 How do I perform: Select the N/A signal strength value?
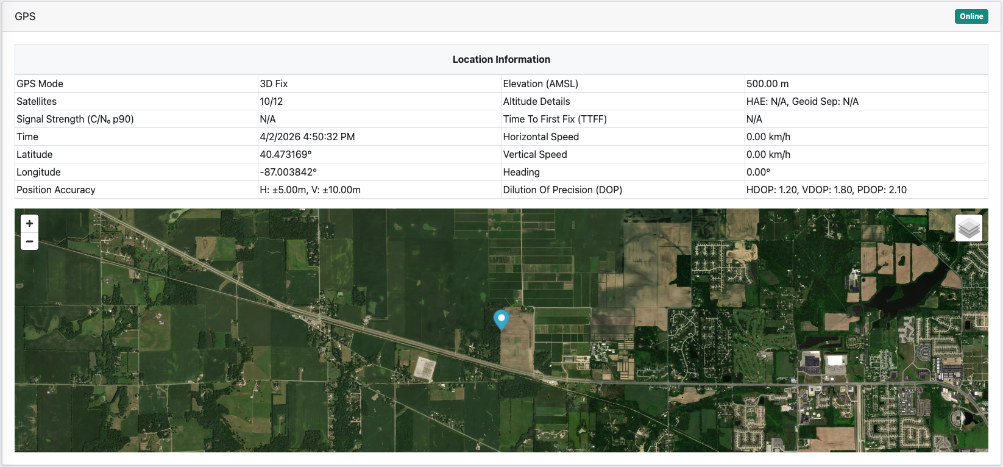(268, 119)
